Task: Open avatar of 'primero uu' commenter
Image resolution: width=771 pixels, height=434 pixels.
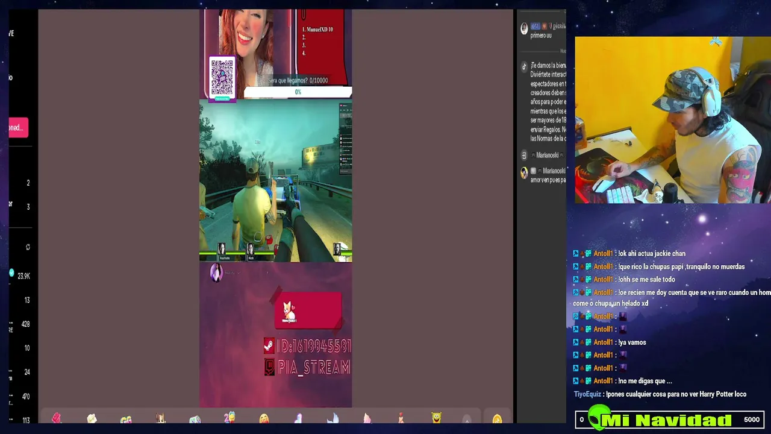Action: click(524, 28)
